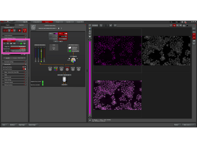The image size is (197, 148).
Task: Toggle the Spinning Disk Motor ON switch
Action: [24, 69]
